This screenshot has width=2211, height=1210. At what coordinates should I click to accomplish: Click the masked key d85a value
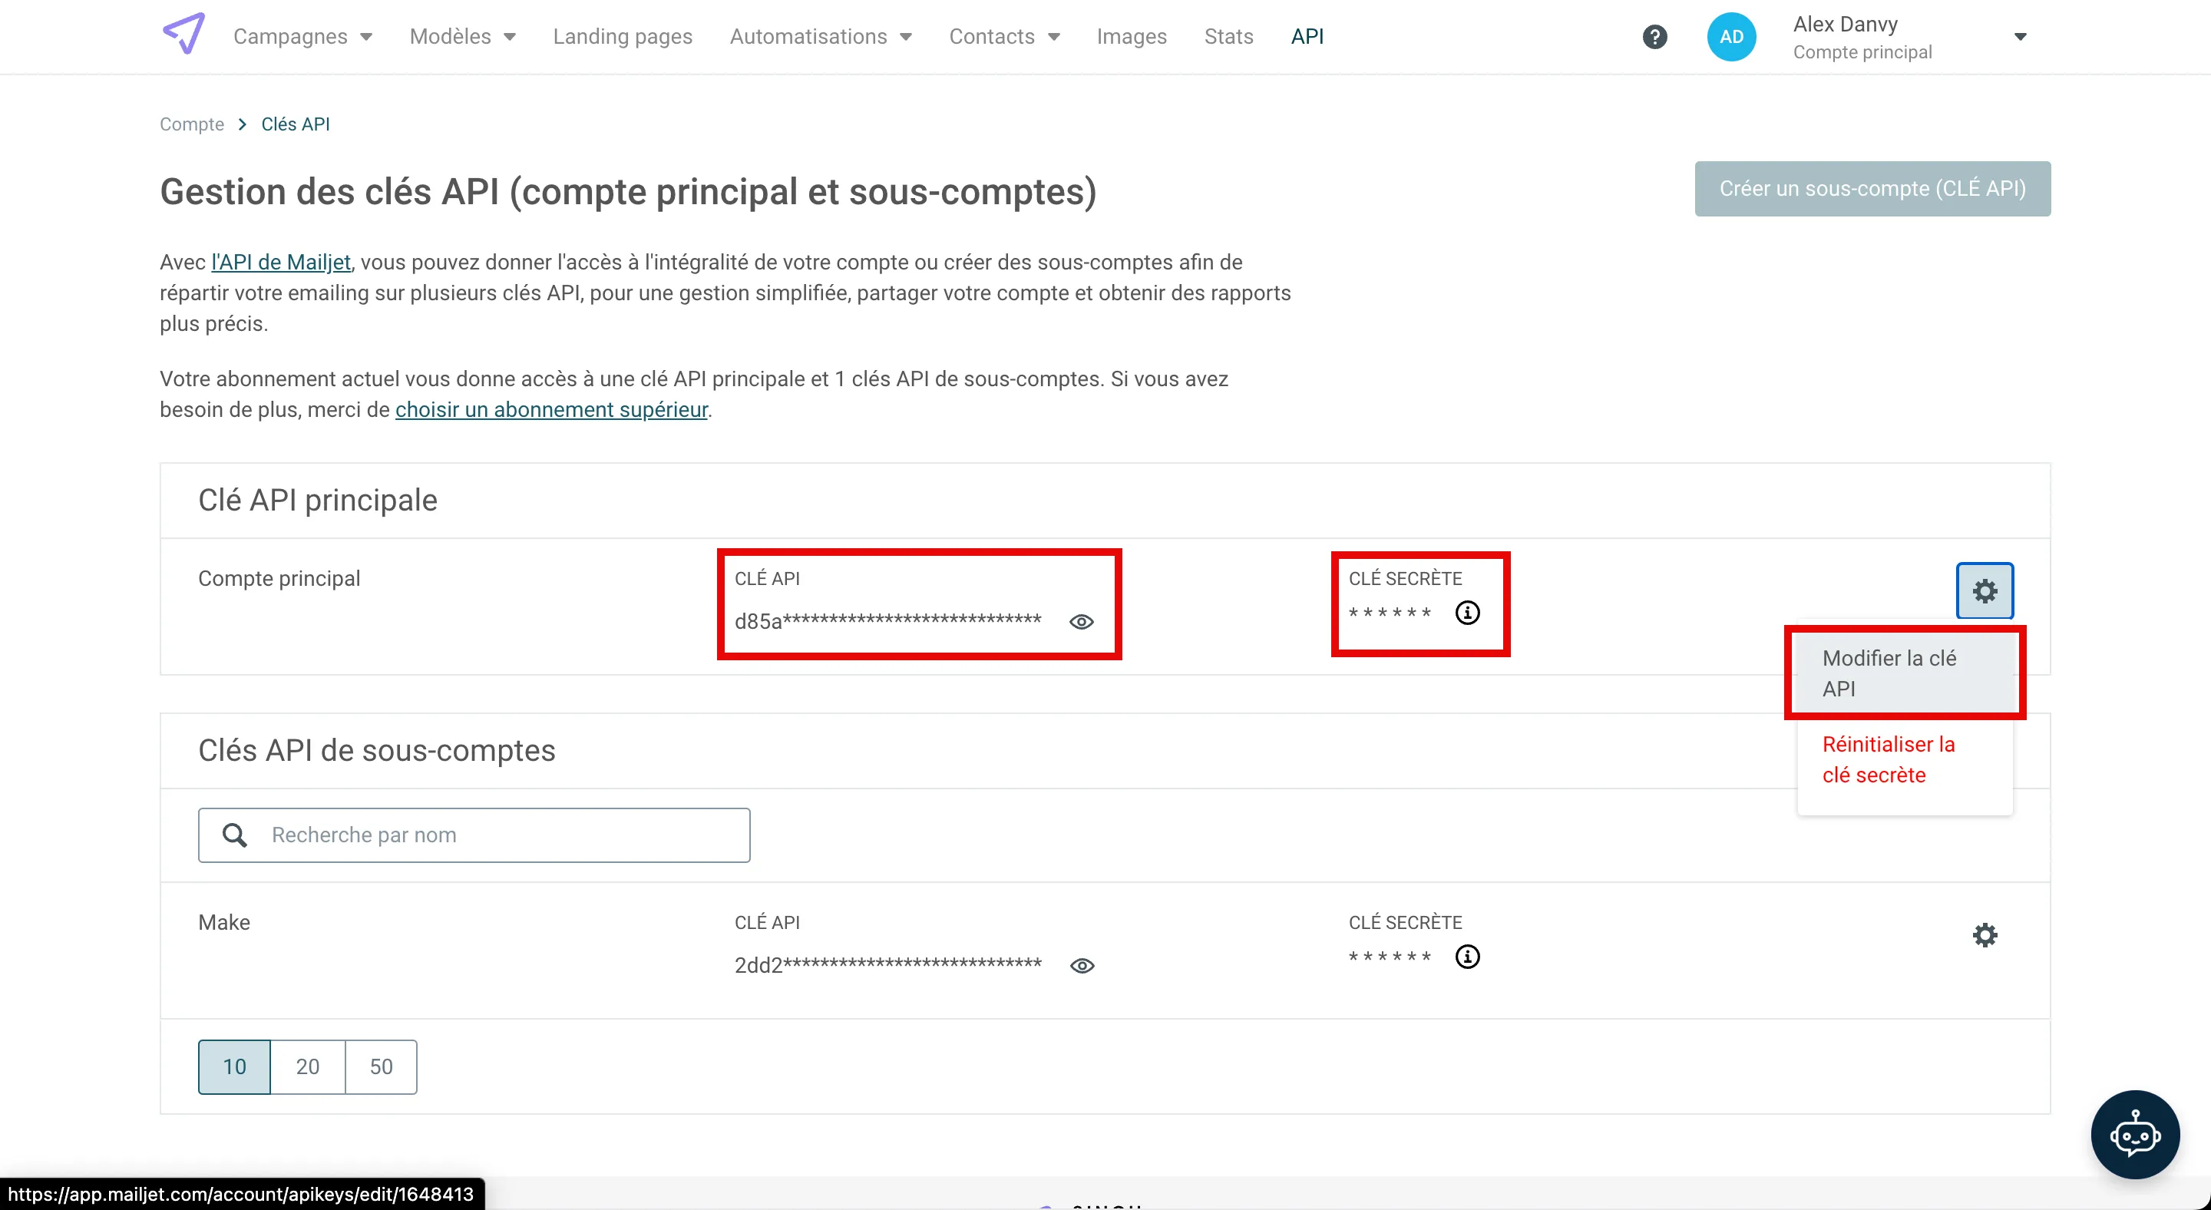(x=887, y=621)
